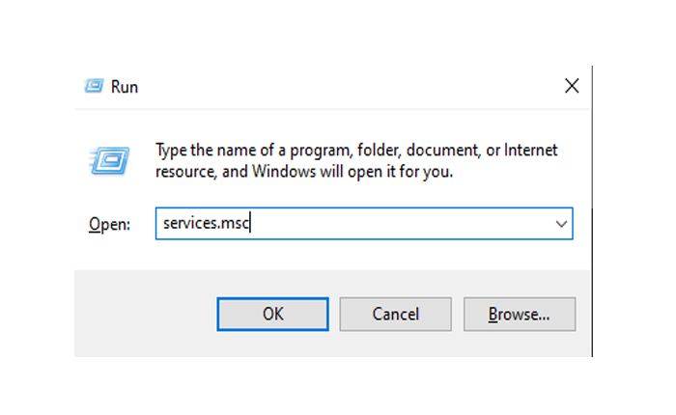Click the second line of description text
The image size is (676, 415).
tap(304, 172)
